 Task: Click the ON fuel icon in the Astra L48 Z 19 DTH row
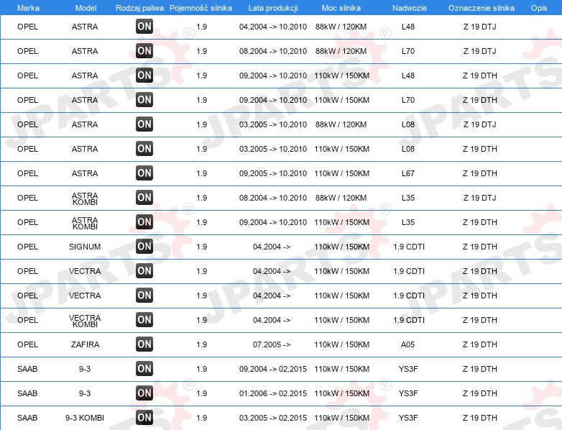pyautogui.click(x=144, y=75)
